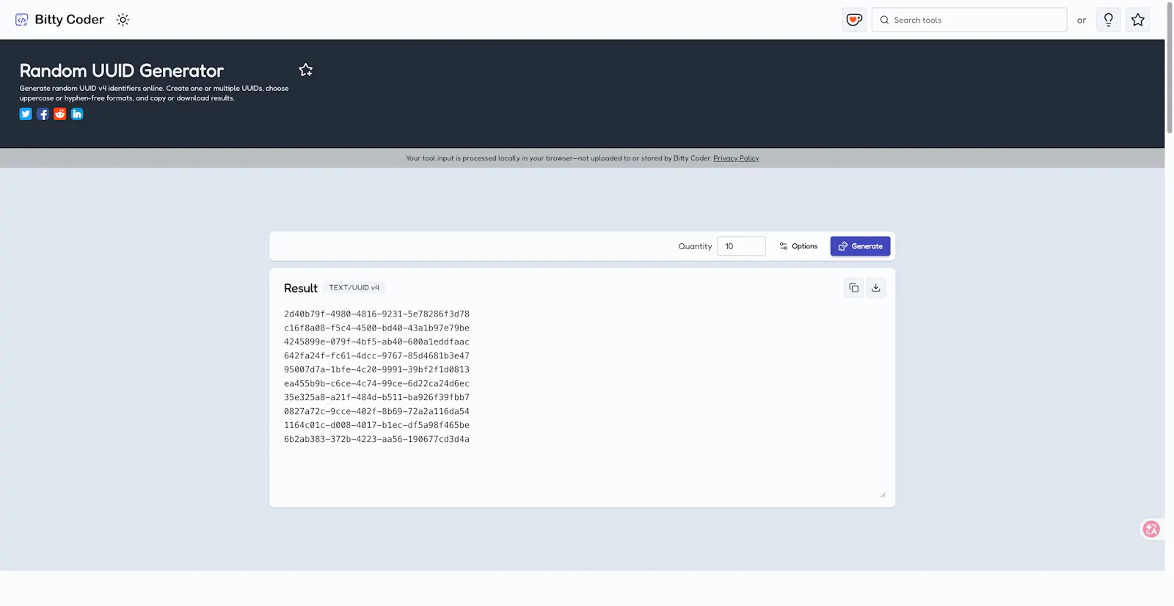The width and height of the screenshot is (1174, 606).
Task: Share on LinkedIn icon
Action: point(77,114)
